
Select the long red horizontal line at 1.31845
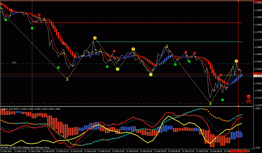(137, 23)
